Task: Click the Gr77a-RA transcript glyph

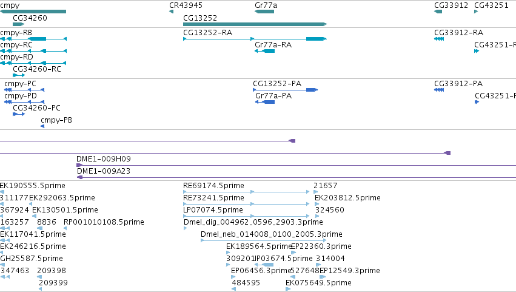Action: [264, 51]
